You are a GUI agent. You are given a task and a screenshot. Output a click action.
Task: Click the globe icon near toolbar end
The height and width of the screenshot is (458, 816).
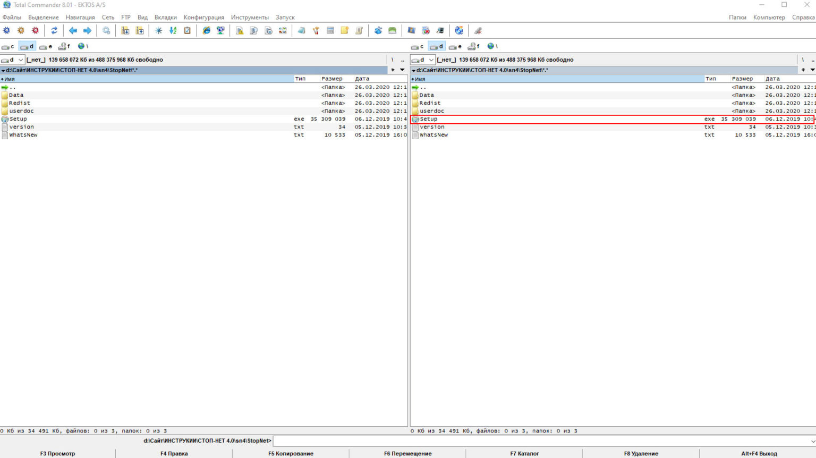coord(459,31)
